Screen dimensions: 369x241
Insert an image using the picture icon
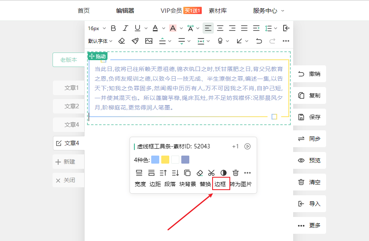[x=149, y=41]
